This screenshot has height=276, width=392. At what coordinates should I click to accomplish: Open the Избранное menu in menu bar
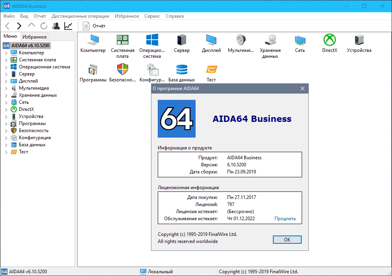[x=127, y=16]
